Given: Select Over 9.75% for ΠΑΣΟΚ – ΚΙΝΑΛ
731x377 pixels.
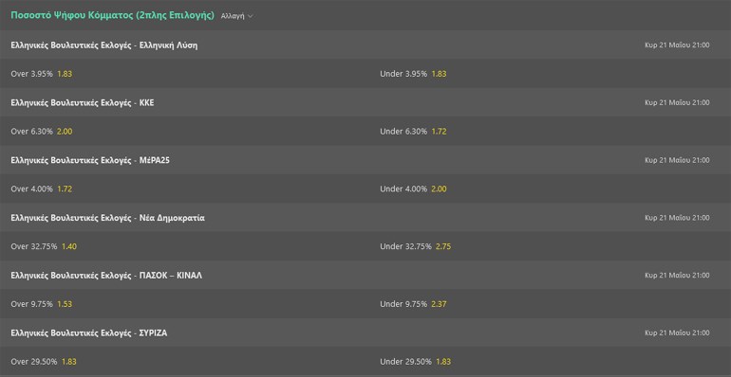Looking at the screenshot, I should pyautogui.click(x=42, y=304).
